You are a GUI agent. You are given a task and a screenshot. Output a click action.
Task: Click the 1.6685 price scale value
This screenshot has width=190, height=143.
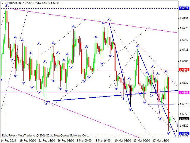(184, 61)
